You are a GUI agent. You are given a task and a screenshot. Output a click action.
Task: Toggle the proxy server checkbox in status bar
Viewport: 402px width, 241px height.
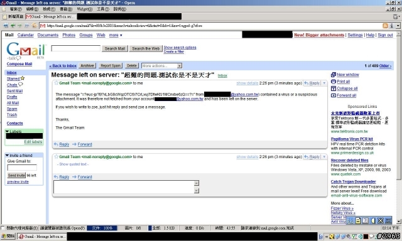tap(3, 228)
